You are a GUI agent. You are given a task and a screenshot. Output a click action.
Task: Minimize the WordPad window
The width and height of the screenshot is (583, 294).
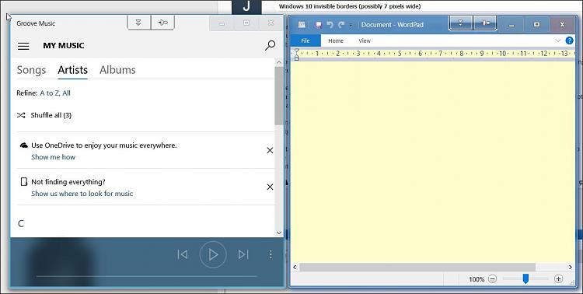[511, 25]
